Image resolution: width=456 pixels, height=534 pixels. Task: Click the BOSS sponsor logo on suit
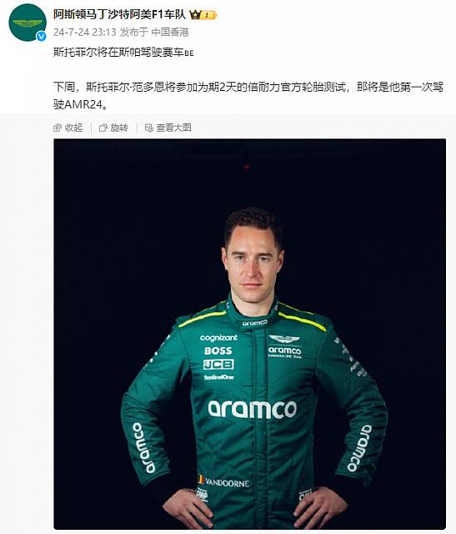pos(218,350)
